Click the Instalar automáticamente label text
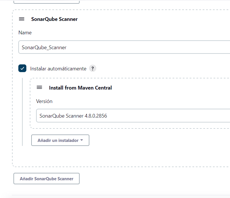This screenshot has width=230, height=198. coord(58,69)
